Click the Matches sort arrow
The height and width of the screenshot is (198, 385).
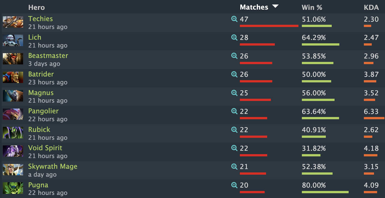275,6
